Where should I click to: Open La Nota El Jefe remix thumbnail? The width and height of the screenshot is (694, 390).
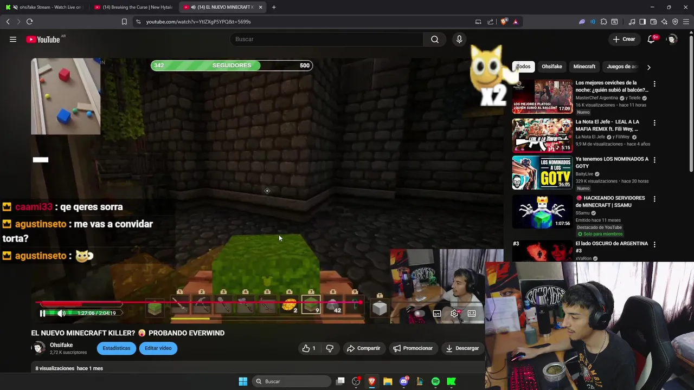pos(542,135)
